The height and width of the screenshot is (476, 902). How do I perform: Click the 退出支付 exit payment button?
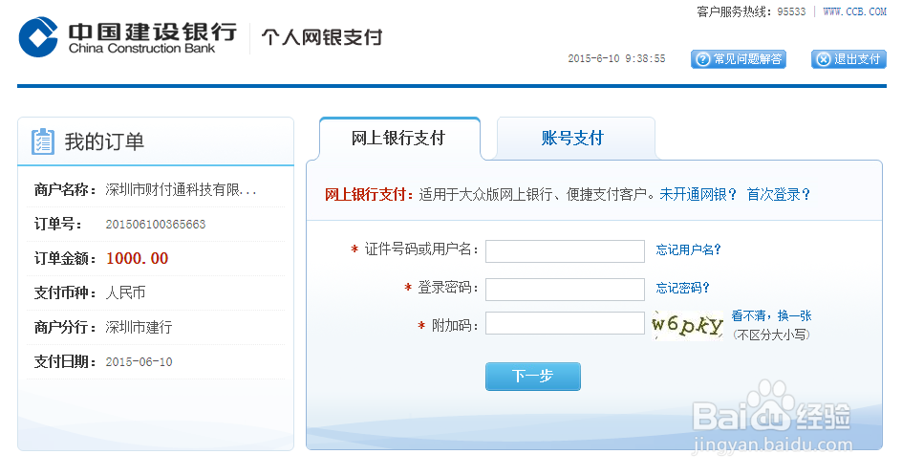point(848,59)
